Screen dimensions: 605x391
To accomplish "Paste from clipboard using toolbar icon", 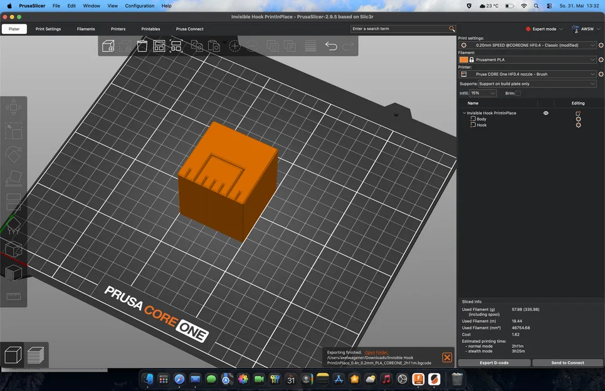I will point(214,46).
